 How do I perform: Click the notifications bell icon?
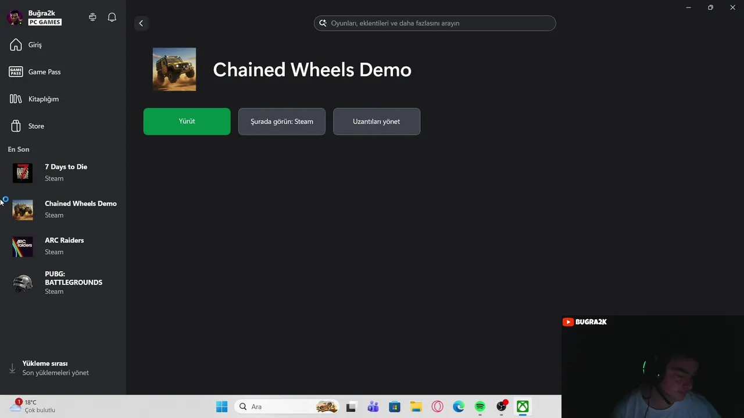[112, 17]
